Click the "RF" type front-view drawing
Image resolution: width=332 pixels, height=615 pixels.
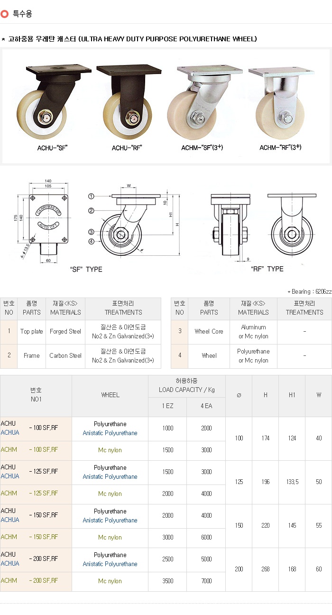point(230,224)
